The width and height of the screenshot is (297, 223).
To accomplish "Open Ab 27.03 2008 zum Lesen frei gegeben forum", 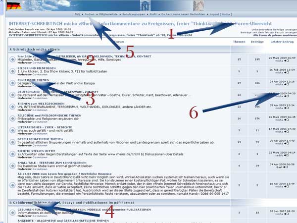I will (x=64, y=174).
